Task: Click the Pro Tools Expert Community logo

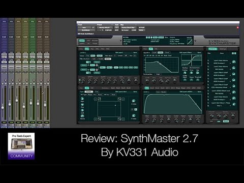Action: (21, 146)
